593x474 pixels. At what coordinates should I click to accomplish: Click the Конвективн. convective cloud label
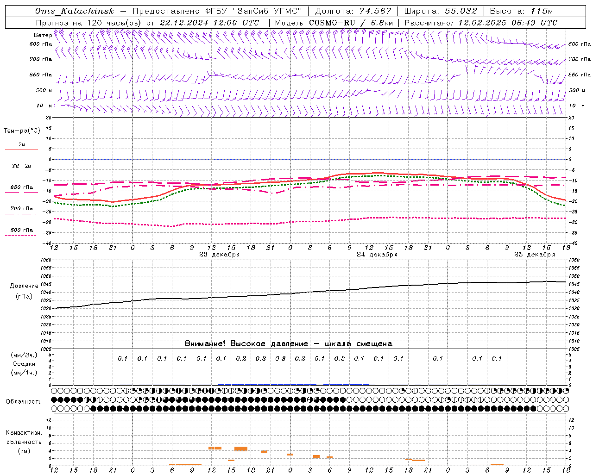(x=24, y=433)
